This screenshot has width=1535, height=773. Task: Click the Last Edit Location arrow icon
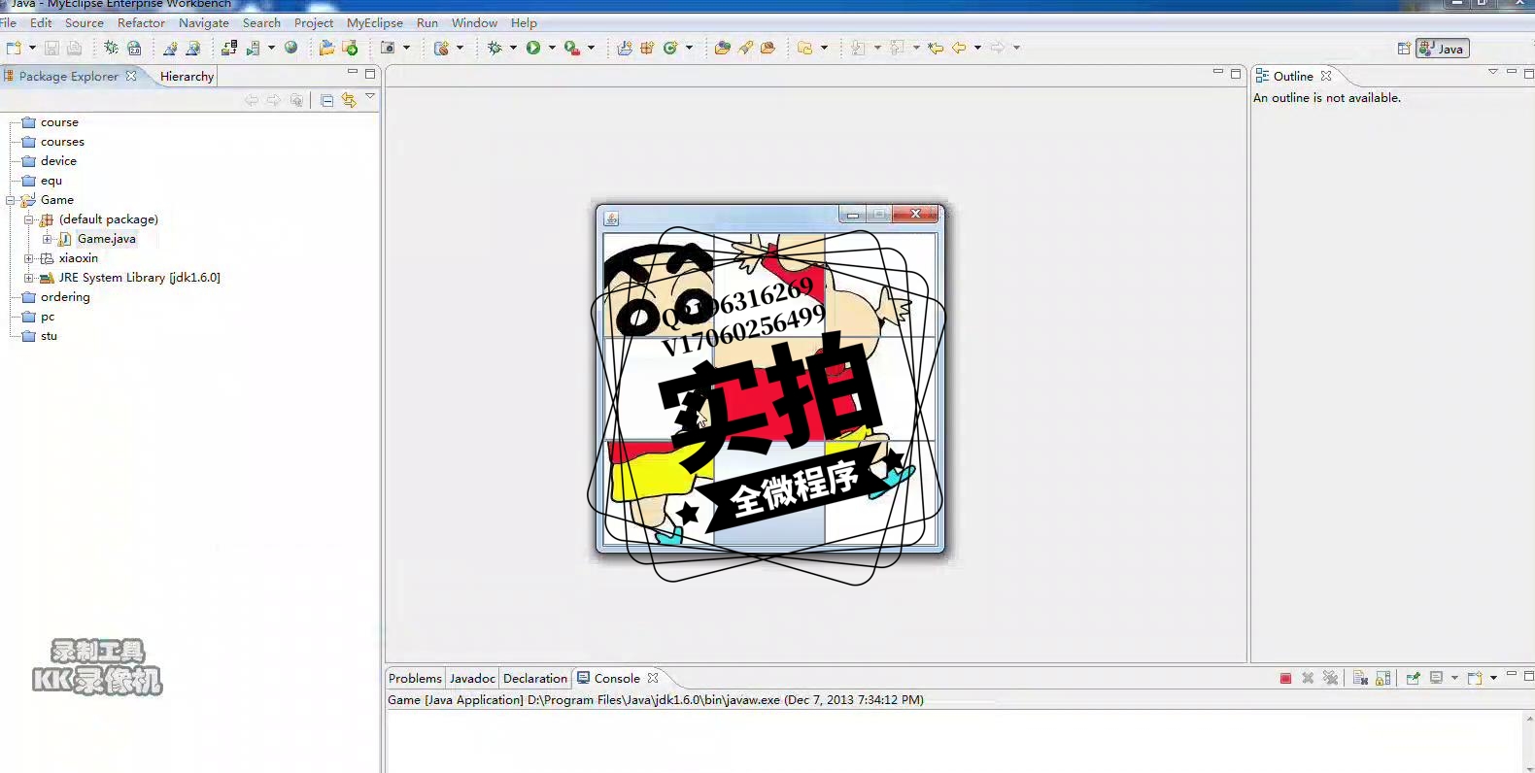click(x=936, y=48)
